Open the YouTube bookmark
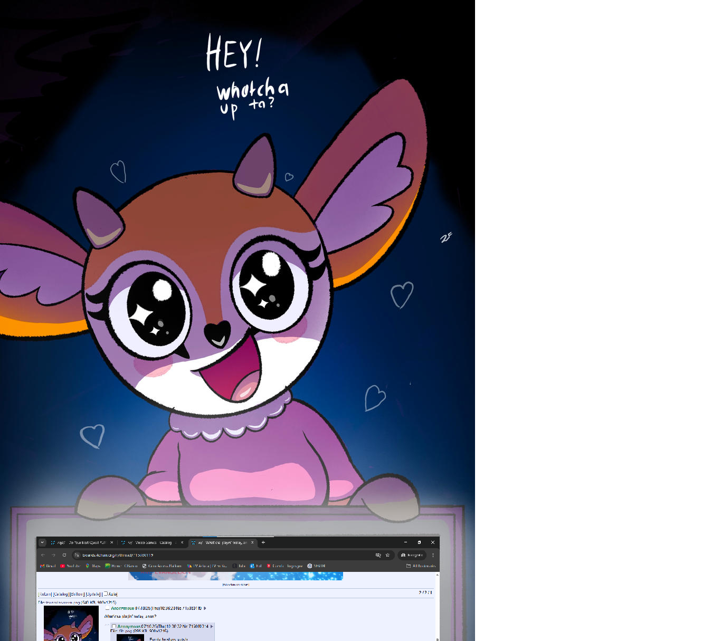This screenshot has width=721, height=641. (x=70, y=566)
